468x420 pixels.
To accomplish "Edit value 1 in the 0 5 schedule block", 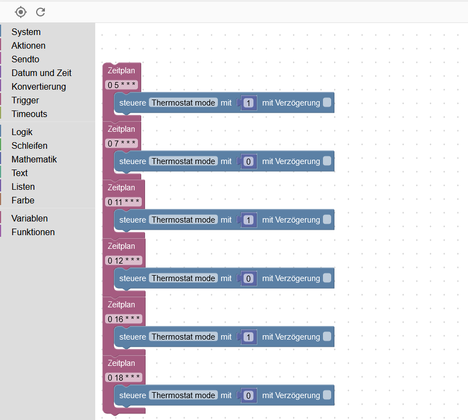I will tap(249, 103).
